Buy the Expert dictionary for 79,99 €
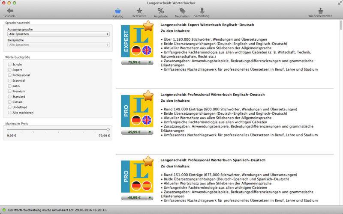The width and height of the screenshot is (343, 214). click(134, 62)
